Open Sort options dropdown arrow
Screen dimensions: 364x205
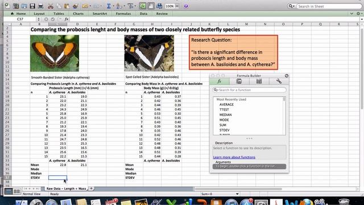point(124,6)
